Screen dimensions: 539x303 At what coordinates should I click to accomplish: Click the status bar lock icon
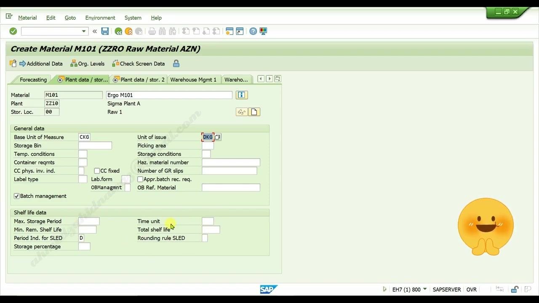[x=515, y=289]
